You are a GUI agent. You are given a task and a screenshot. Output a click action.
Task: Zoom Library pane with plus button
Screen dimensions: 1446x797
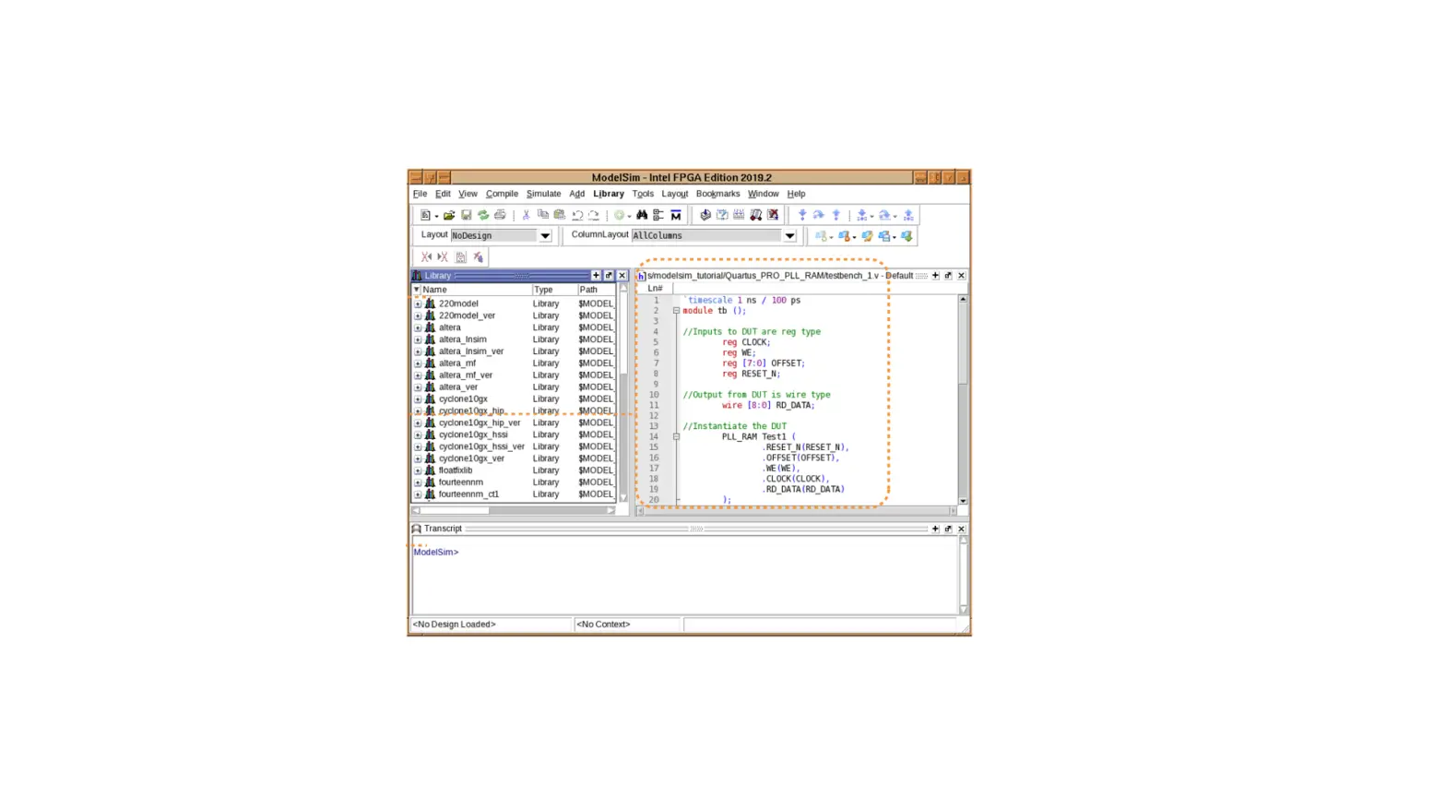[x=596, y=276]
